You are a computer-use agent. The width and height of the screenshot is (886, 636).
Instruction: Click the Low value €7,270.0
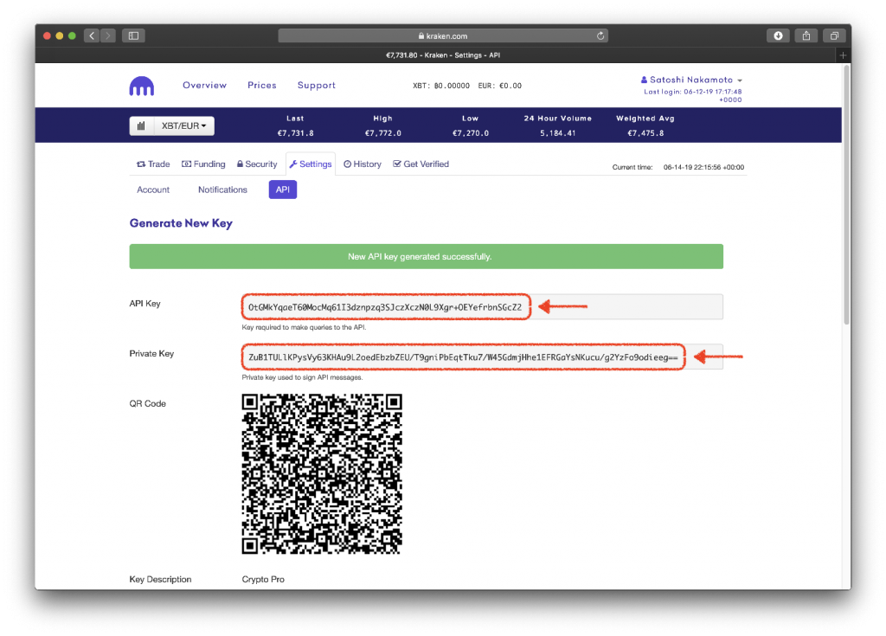click(471, 133)
